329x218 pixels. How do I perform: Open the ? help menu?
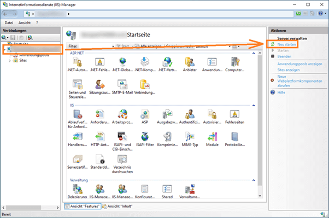tap(37, 22)
